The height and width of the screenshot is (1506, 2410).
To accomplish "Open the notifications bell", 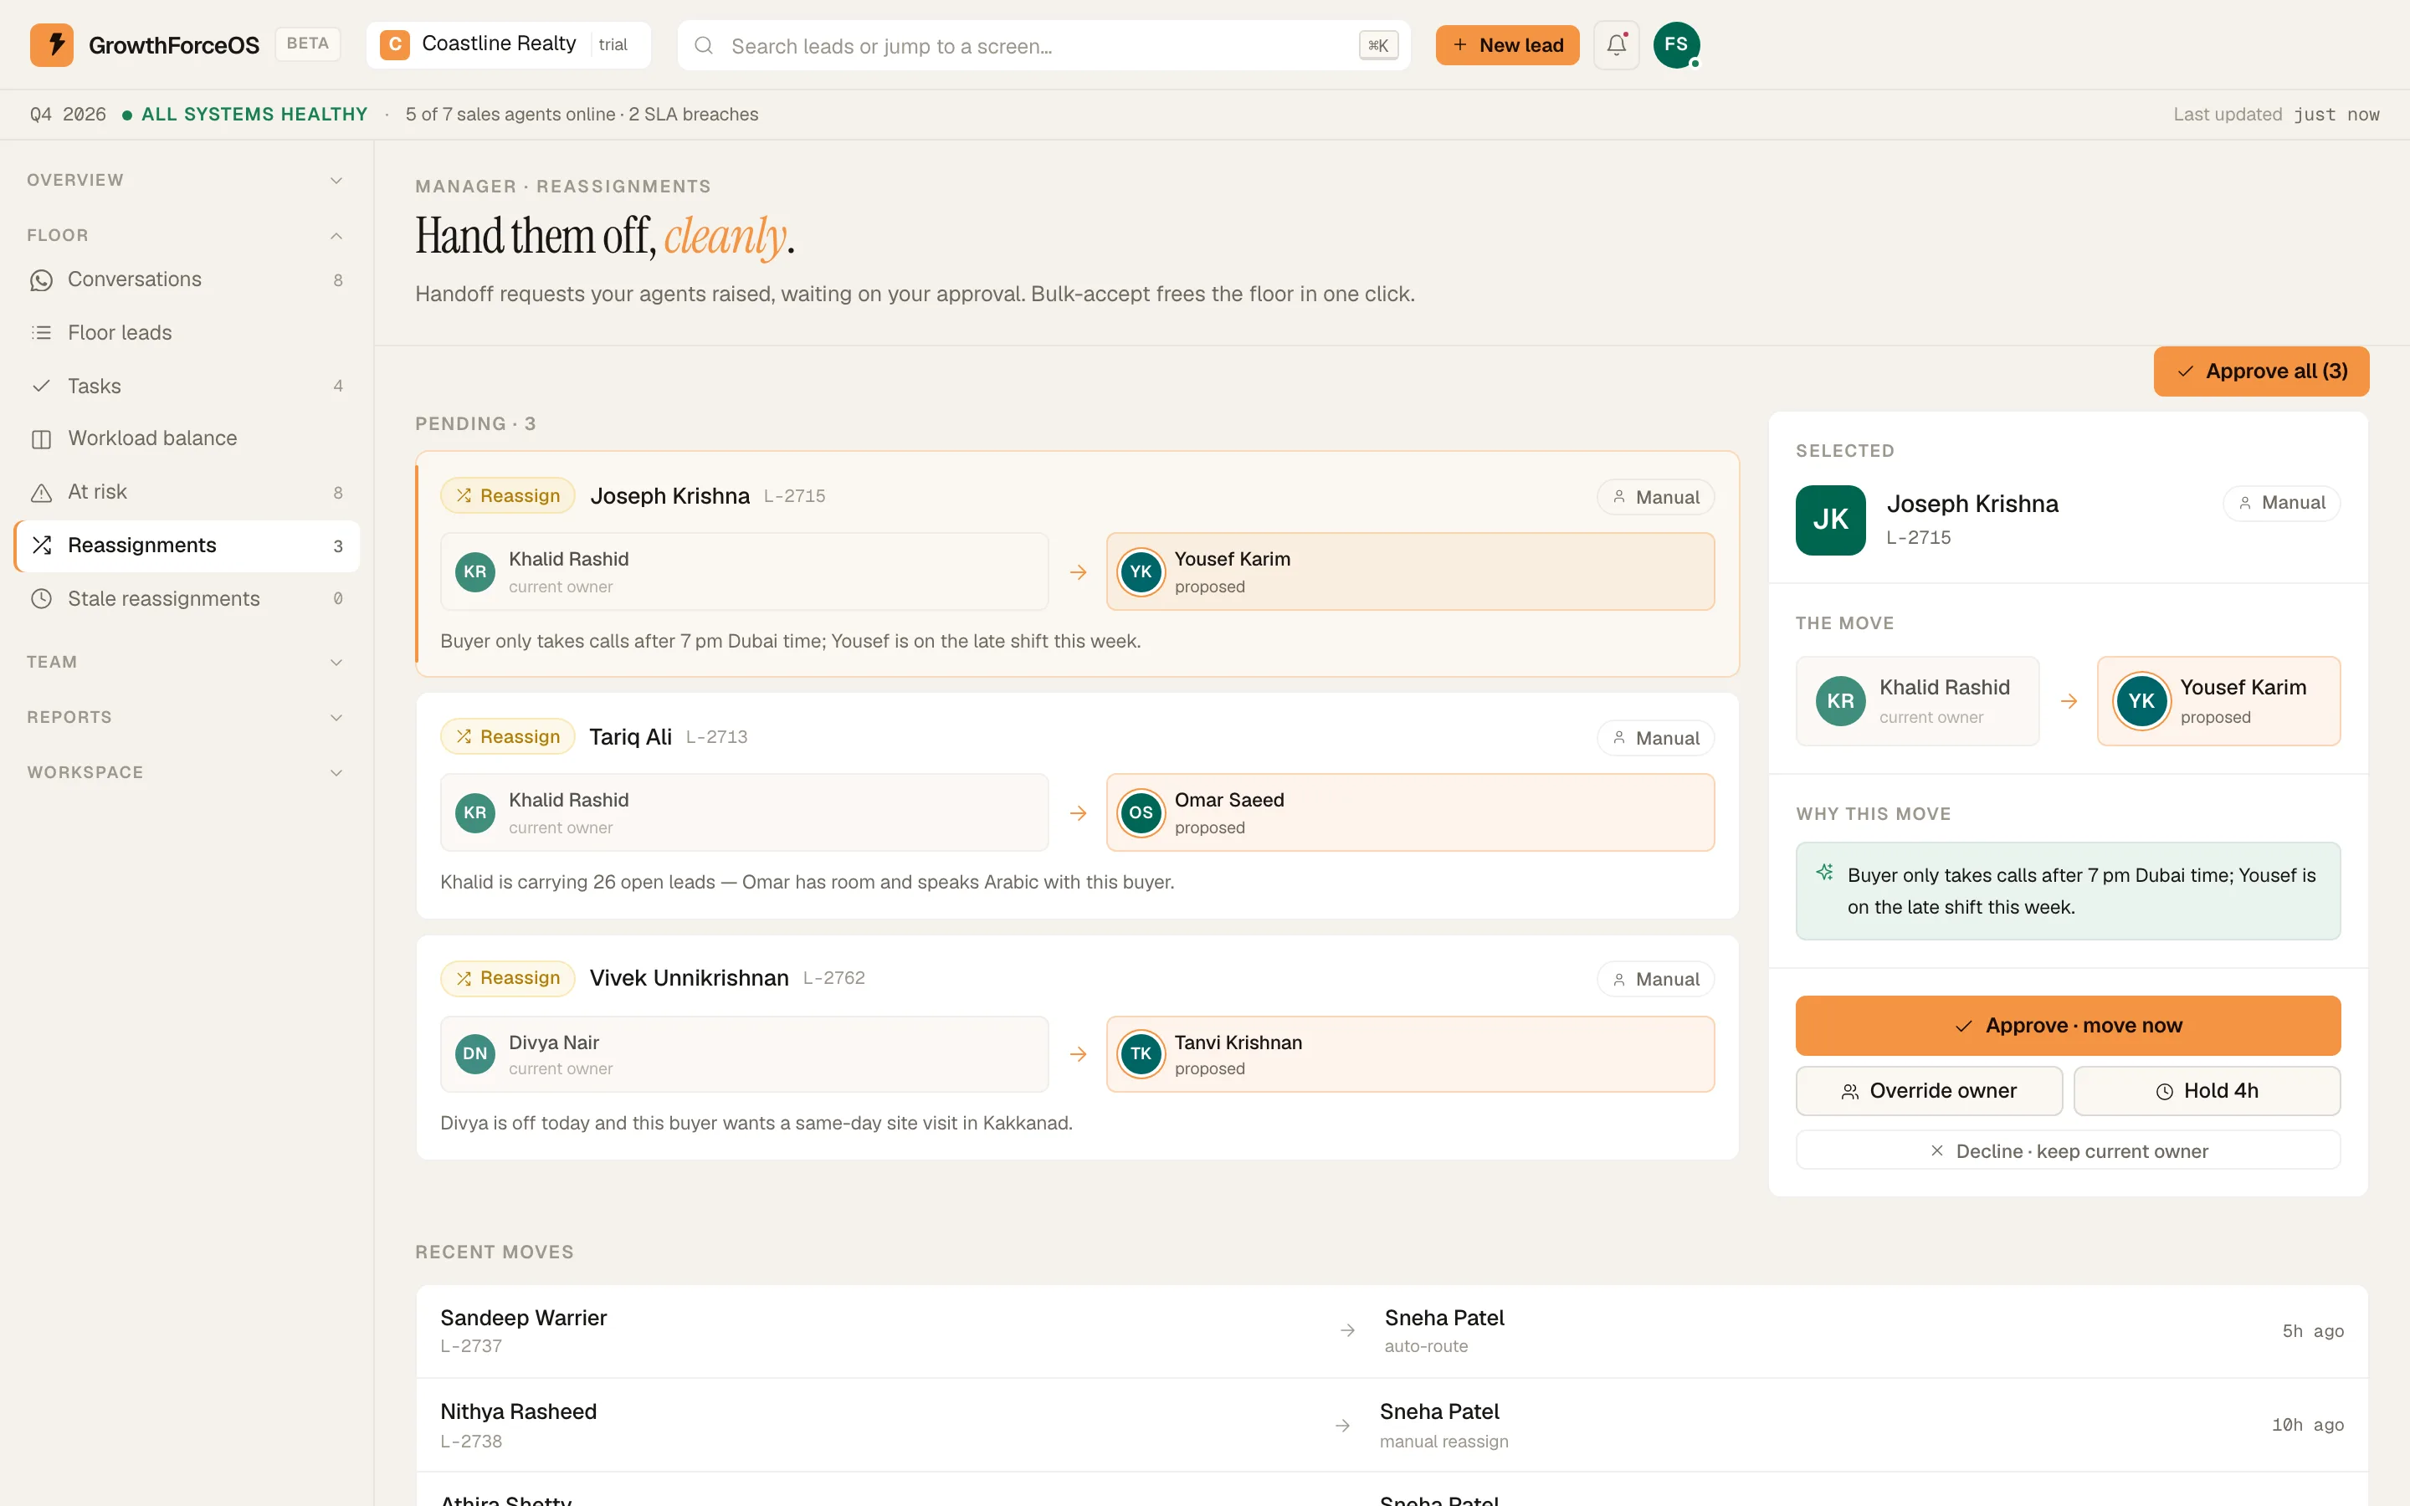I will pyautogui.click(x=1615, y=45).
